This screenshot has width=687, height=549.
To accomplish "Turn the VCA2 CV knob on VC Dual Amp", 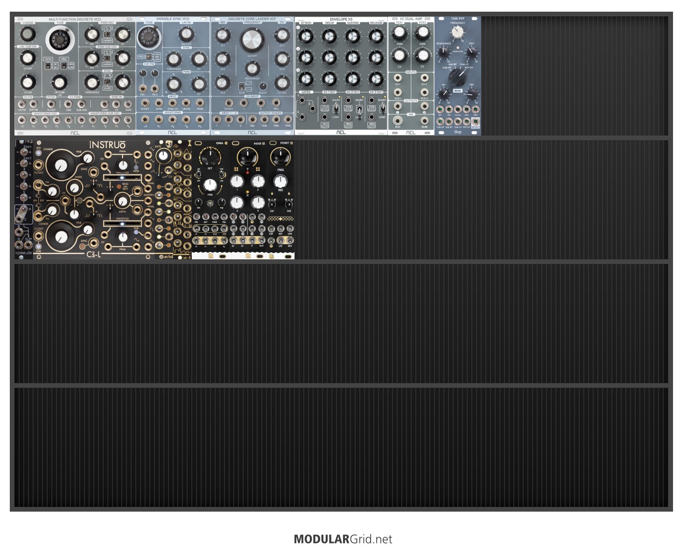I will click(x=422, y=55).
